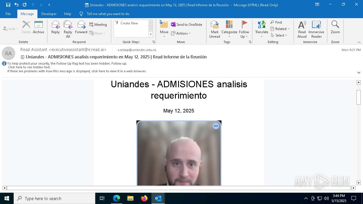Forward this message
Viewport: 363px width, 204px height.
pos(81,27)
